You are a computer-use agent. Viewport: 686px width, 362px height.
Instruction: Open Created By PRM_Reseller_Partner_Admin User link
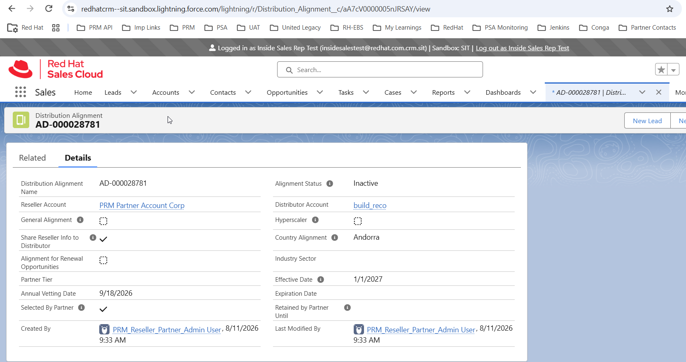click(x=167, y=330)
